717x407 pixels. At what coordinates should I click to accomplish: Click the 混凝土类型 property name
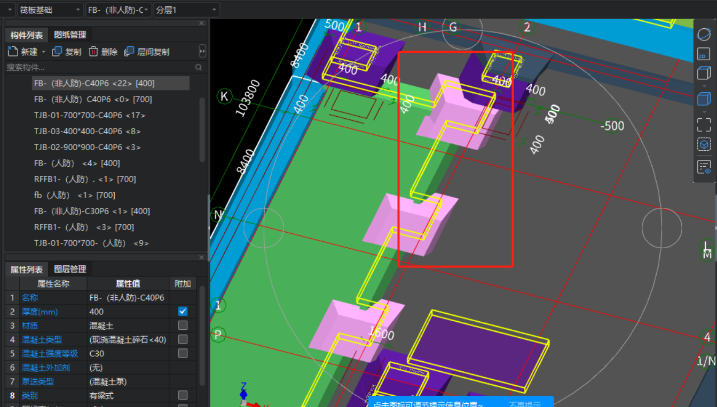pos(42,339)
